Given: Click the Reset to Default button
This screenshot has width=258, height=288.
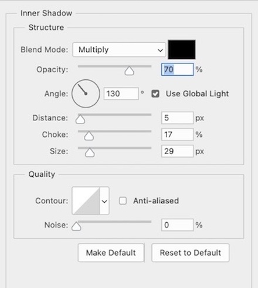Looking at the screenshot, I should click(191, 253).
